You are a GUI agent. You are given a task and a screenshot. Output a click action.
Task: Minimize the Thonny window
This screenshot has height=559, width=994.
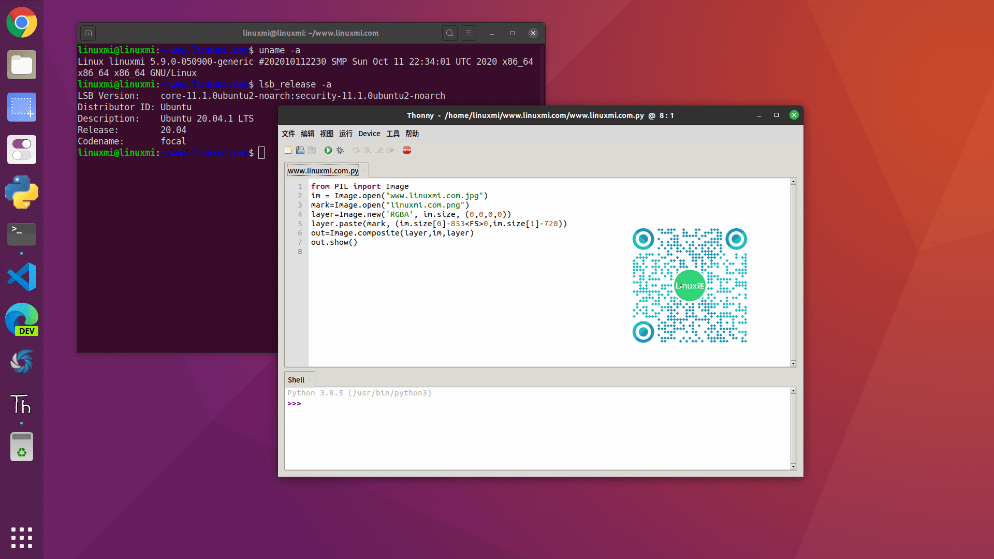(x=759, y=115)
